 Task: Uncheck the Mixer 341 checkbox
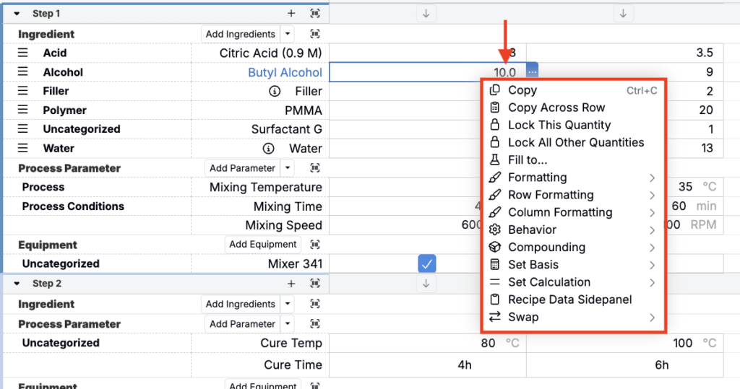coord(427,263)
